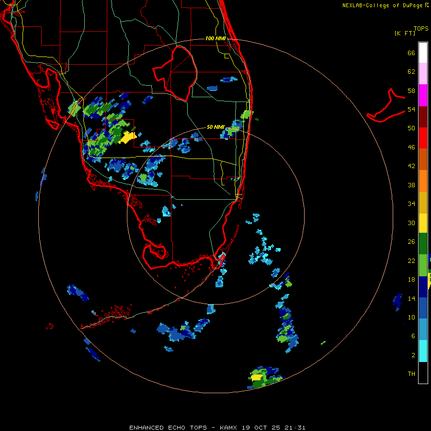The width and height of the screenshot is (431, 431).
Task: Click the dark orange legend swatch
Action: tap(423, 159)
